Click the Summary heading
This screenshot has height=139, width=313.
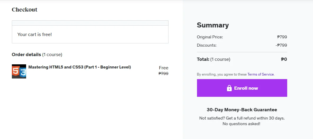pos(213,25)
